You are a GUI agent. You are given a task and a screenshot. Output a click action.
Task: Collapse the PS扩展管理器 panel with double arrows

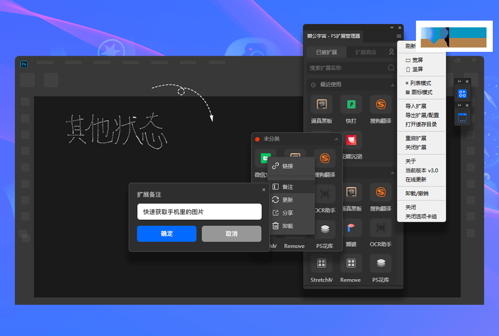tap(392, 28)
